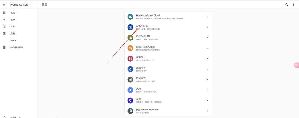Open the 设备与服务 settings title
This screenshot has height=118, width=299.
coord(142,26)
